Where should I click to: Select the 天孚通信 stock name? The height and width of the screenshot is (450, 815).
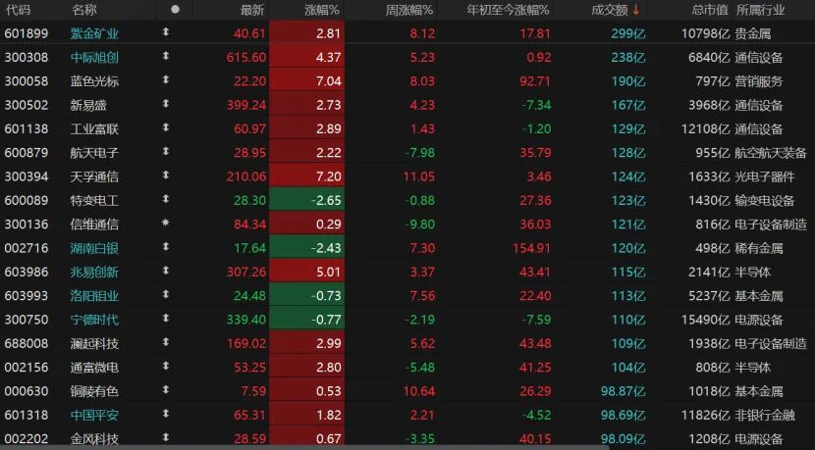point(94,177)
